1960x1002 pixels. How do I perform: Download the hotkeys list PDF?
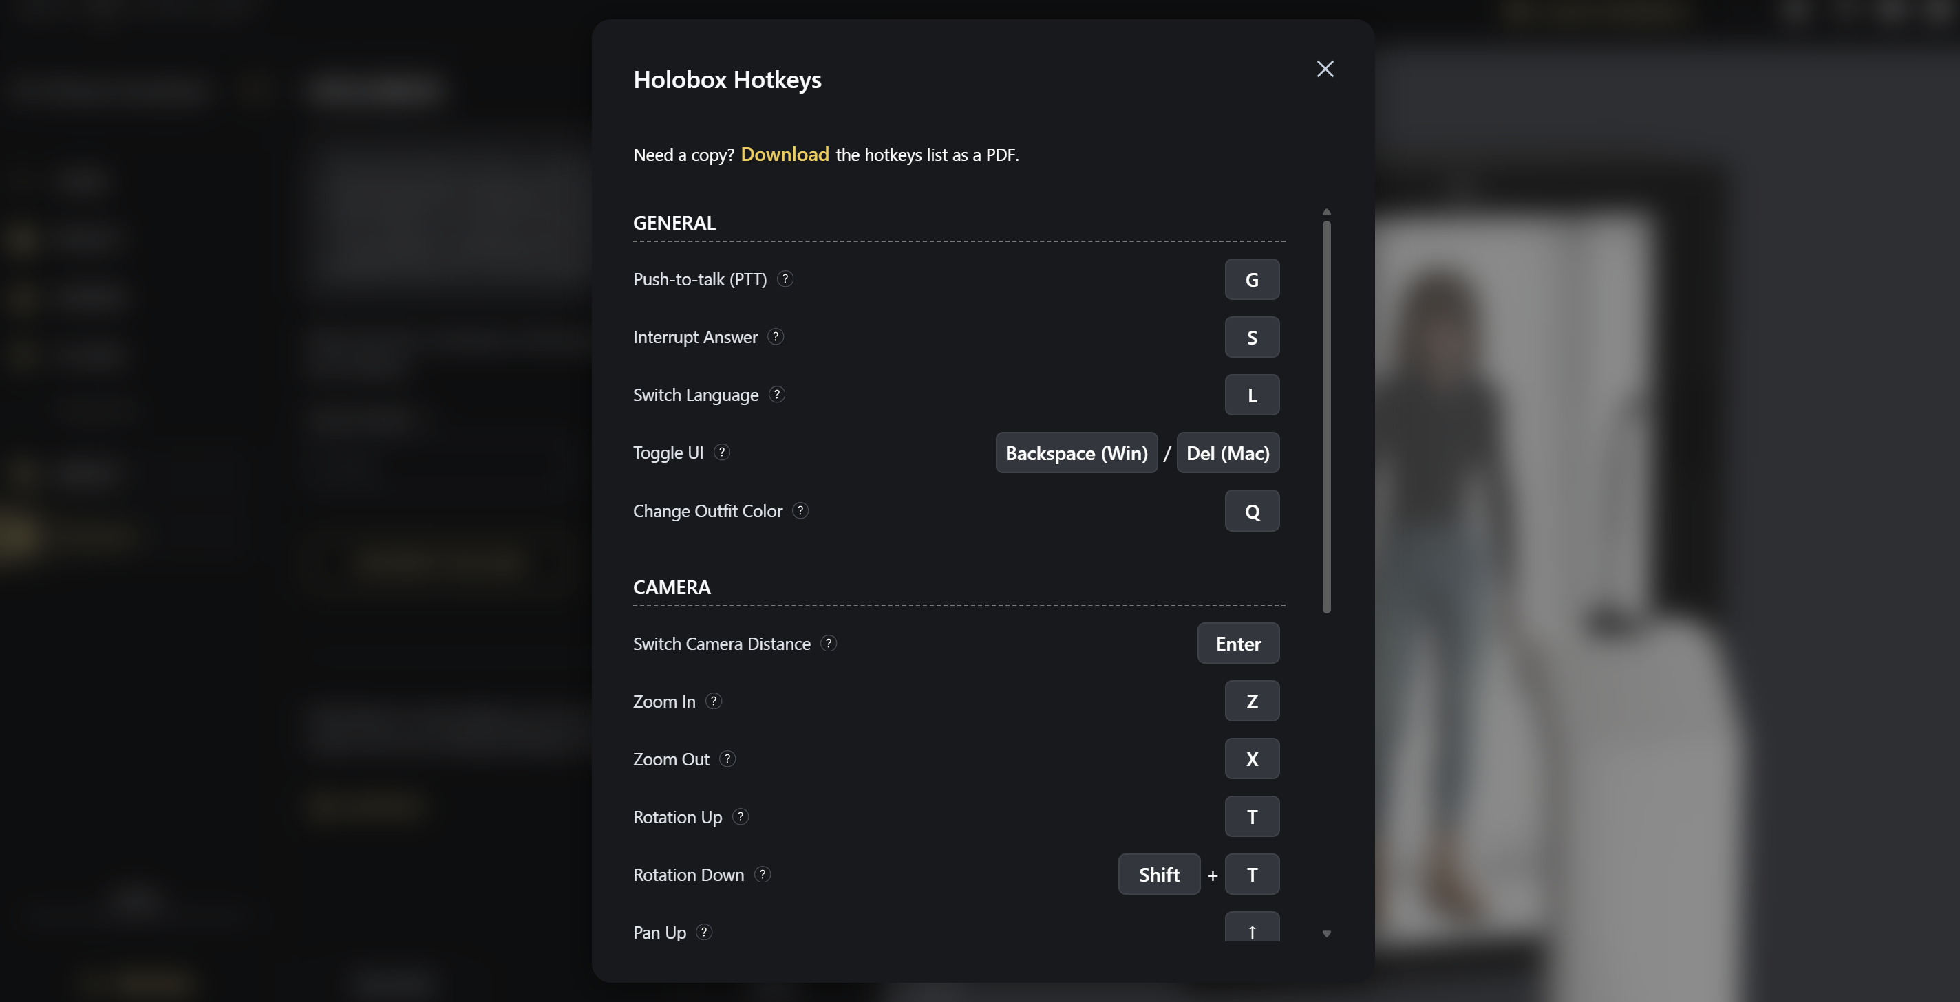click(785, 154)
